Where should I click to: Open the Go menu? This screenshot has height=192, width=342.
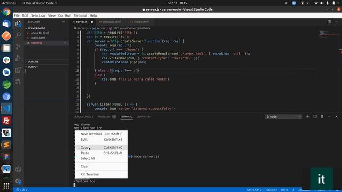coord(60,15)
